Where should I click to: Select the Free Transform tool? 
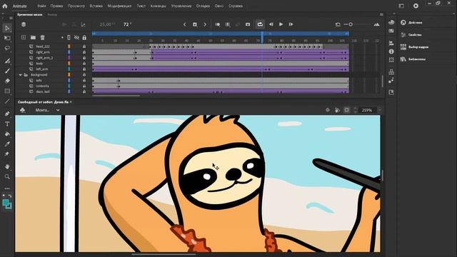click(x=7, y=38)
